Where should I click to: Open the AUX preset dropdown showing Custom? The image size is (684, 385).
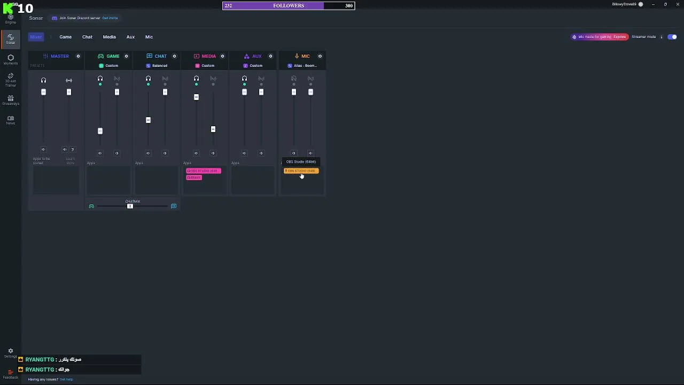click(x=253, y=66)
